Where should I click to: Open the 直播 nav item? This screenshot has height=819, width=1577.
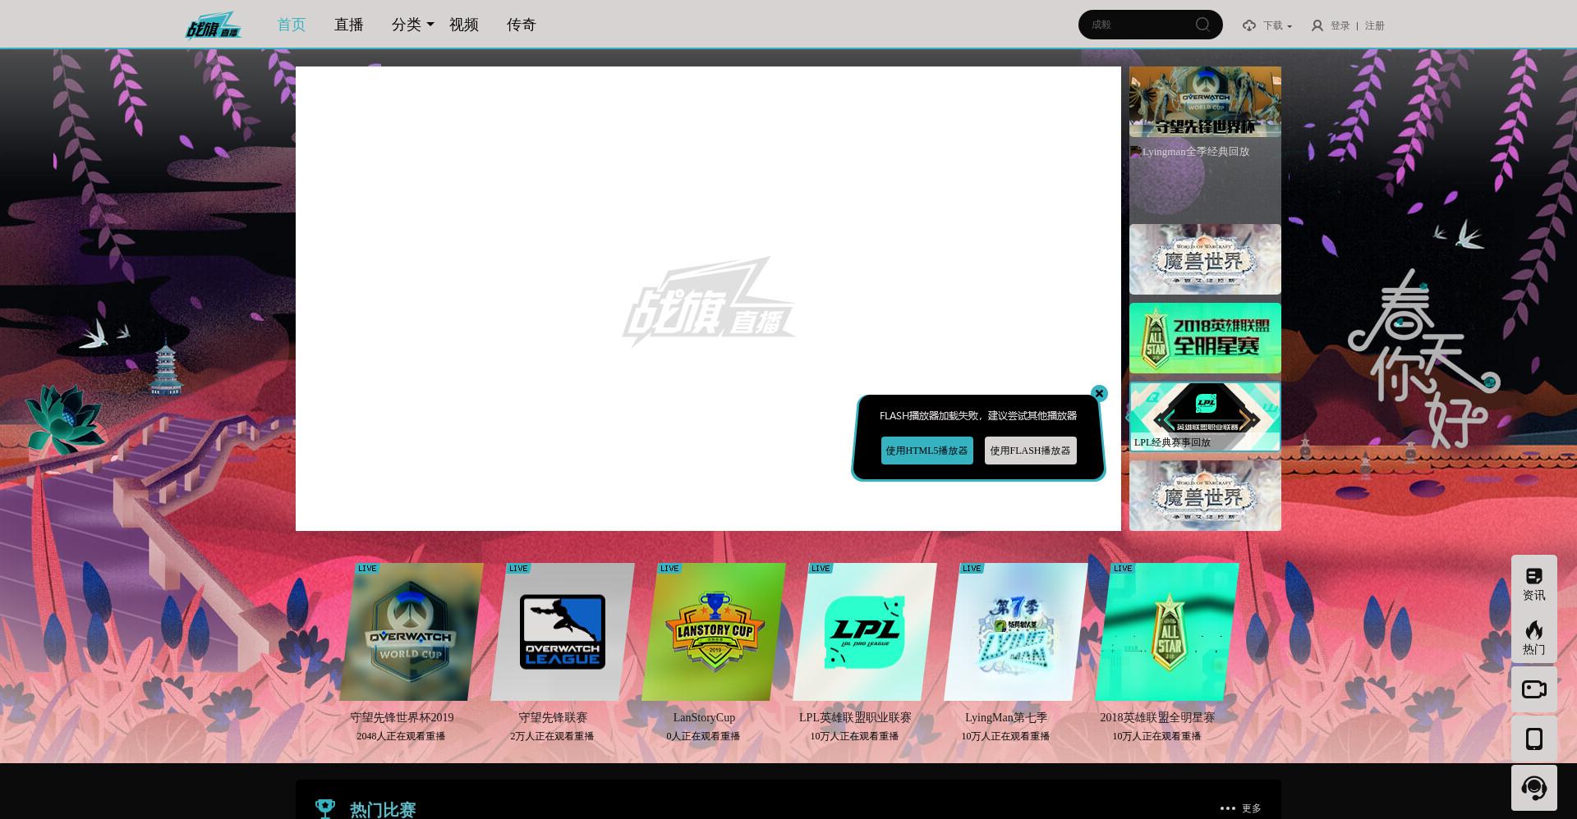point(349,25)
